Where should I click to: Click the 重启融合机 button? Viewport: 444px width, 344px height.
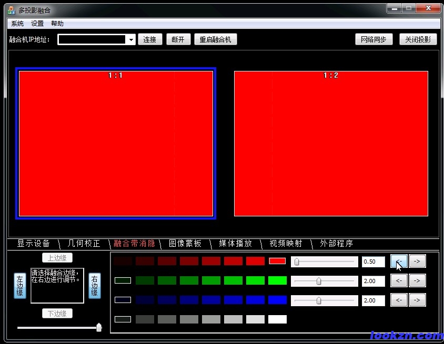216,39
